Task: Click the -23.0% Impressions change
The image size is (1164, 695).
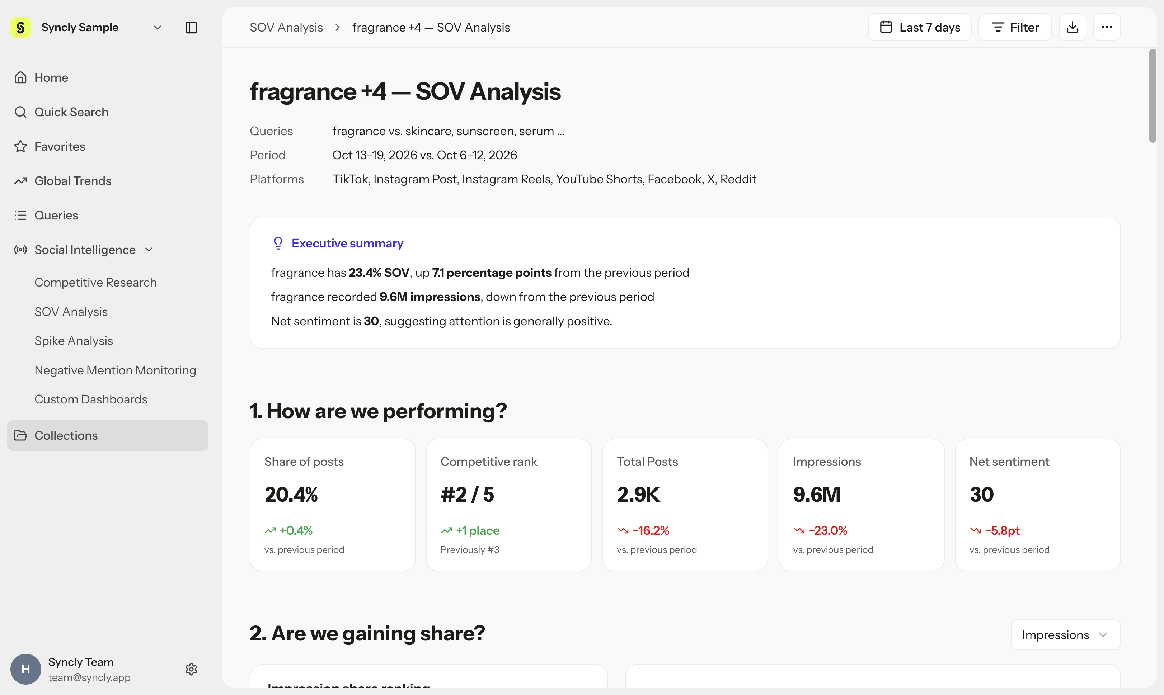Action: pos(827,531)
